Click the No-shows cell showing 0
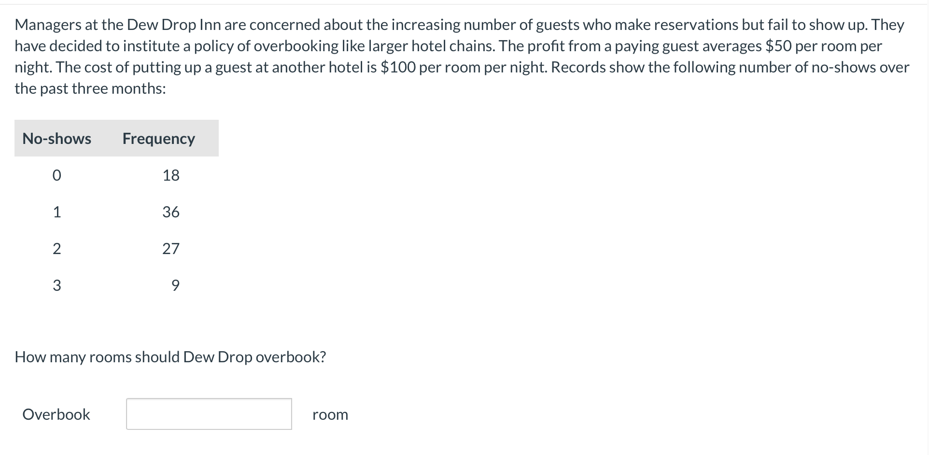Image resolution: width=929 pixels, height=455 pixels. [x=56, y=175]
